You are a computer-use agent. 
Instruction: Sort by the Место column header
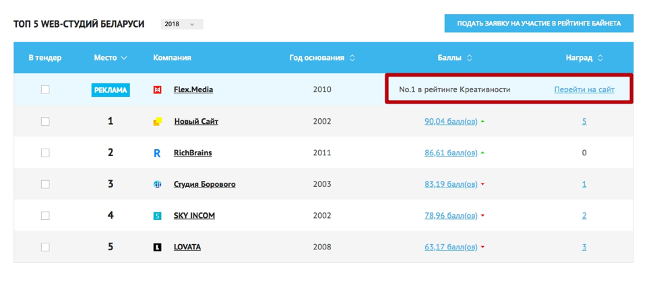(x=111, y=58)
